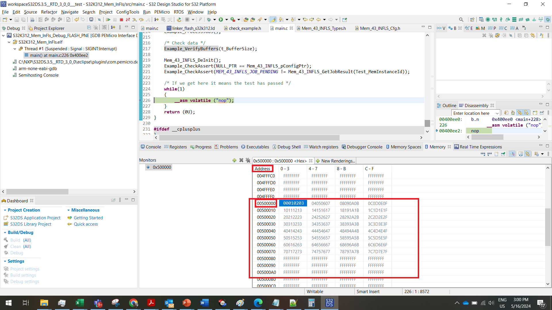The image size is (552, 310).
Task: Open New Renderings in the Memory view
Action: (x=335, y=161)
